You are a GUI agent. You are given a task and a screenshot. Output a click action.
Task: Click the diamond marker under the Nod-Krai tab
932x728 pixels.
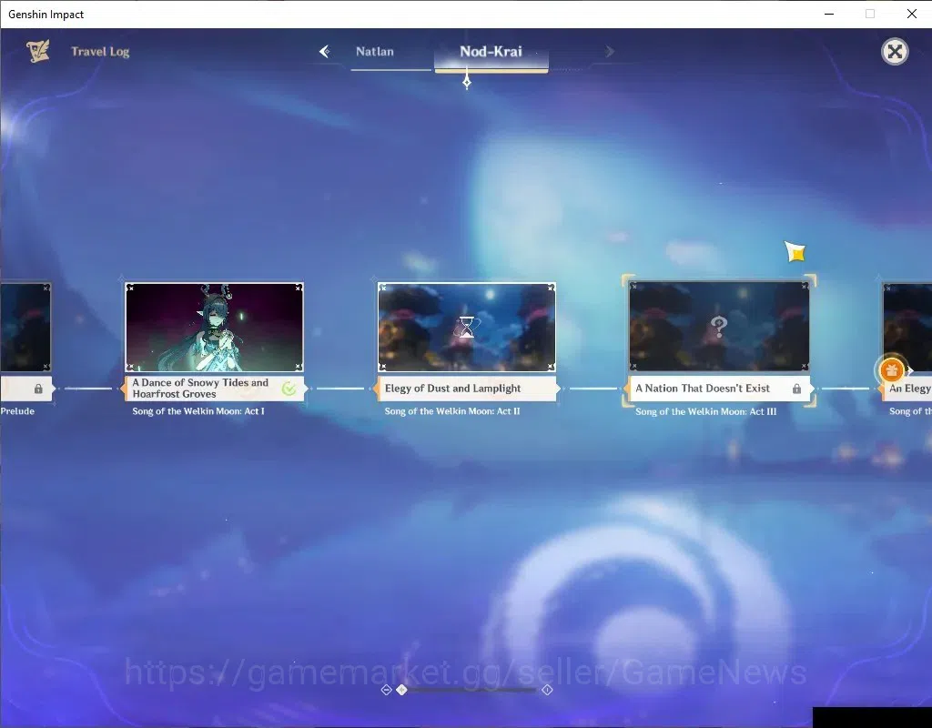(x=467, y=83)
